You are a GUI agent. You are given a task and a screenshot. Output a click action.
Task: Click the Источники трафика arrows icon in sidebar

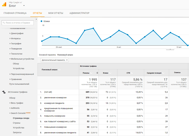point(4,92)
